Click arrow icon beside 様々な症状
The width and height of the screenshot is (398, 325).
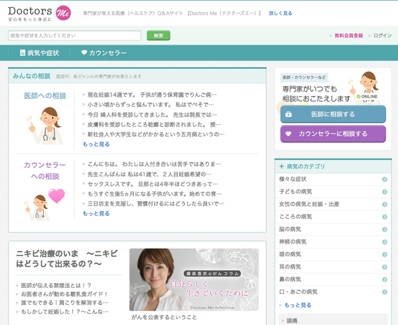tap(385, 179)
